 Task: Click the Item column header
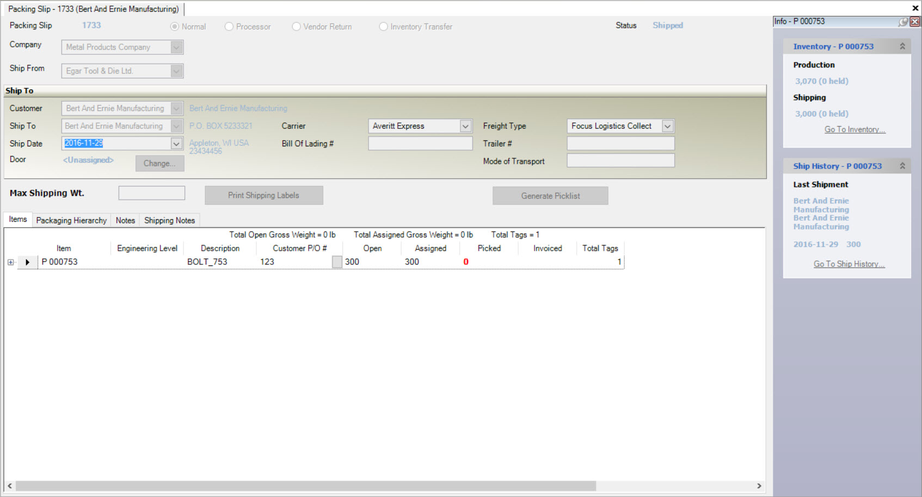[x=64, y=248]
